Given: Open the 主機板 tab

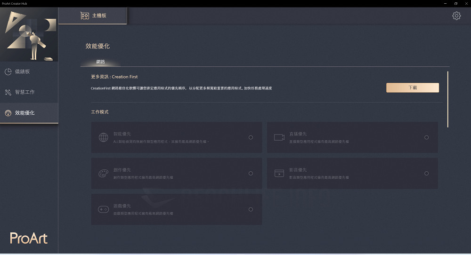Looking at the screenshot, I should [x=92, y=16].
